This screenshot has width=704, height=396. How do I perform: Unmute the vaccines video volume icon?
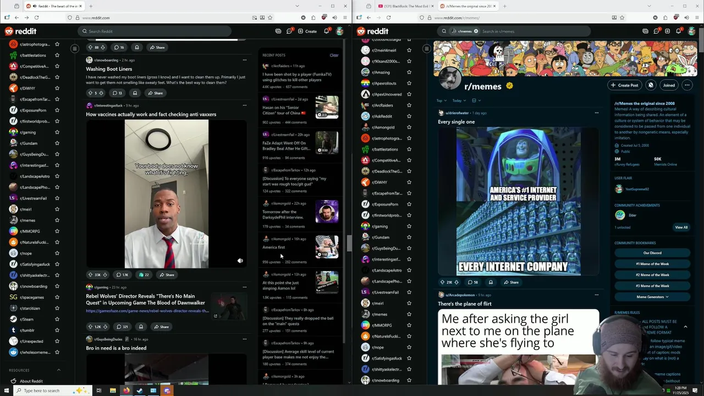[240, 261]
